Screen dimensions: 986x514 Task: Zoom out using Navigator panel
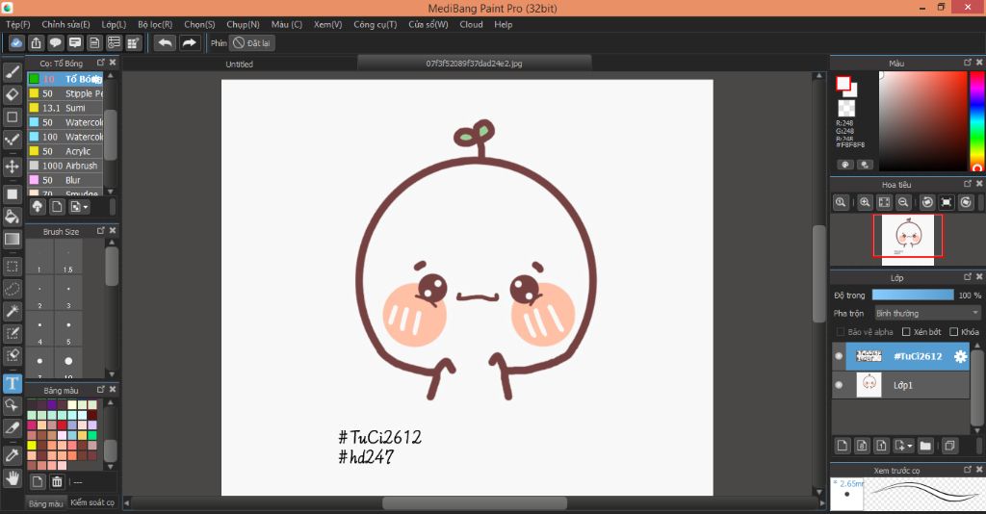pos(903,202)
